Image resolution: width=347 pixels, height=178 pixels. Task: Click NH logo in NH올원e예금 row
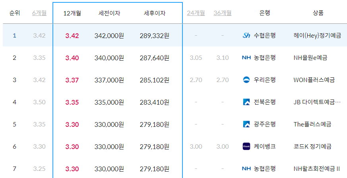pyautogui.click(x=246, y=58)
